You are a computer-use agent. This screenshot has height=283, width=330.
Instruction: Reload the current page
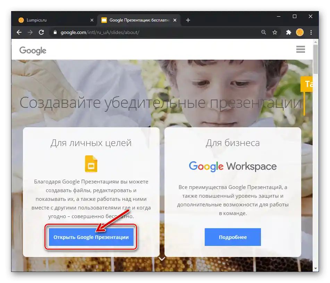click(41, 32)
